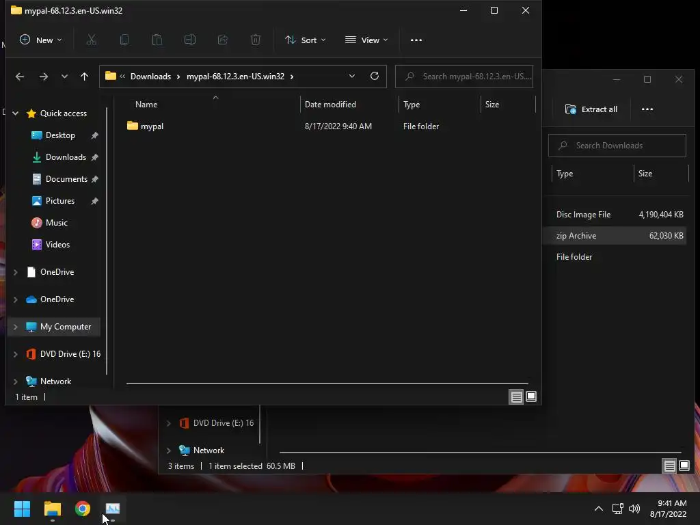Sort by Size column in front window
Image resolution: width=700 pixels, height=525 pixels.
click(x=492, y=105)
